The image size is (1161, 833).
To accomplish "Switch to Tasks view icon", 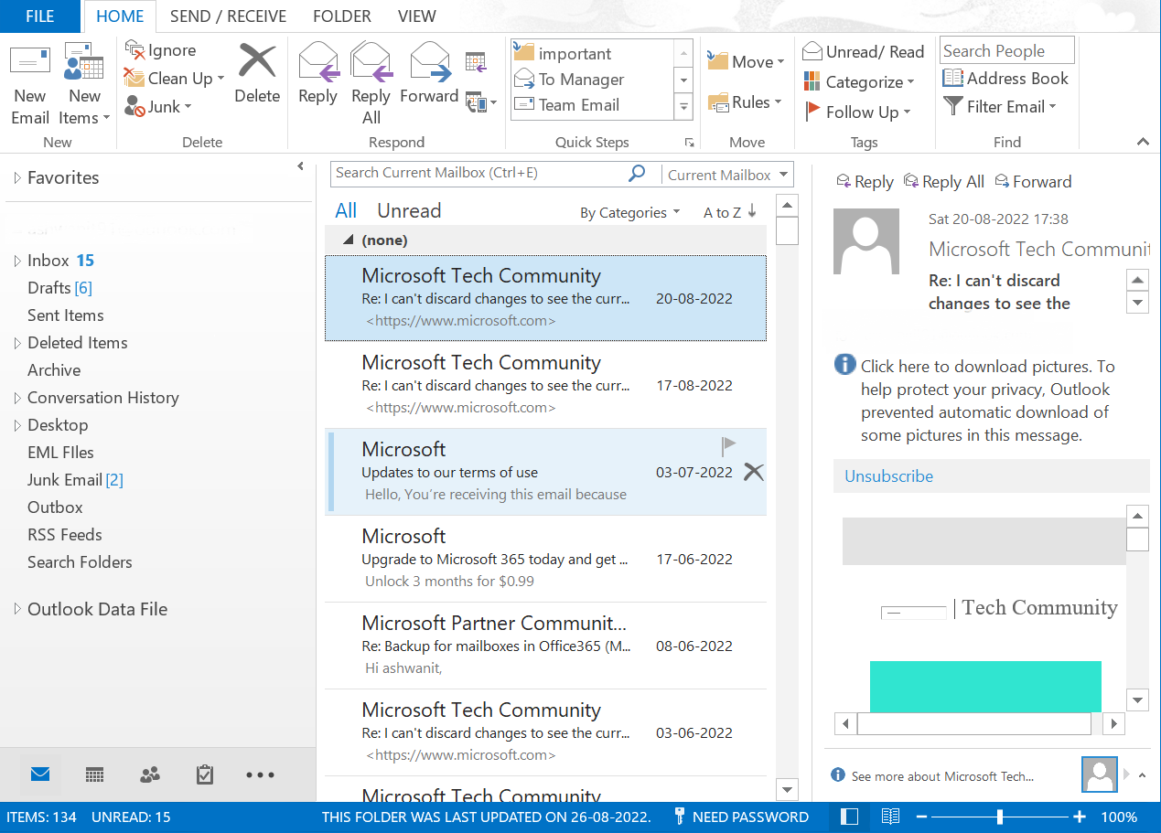I will (205, 774).
